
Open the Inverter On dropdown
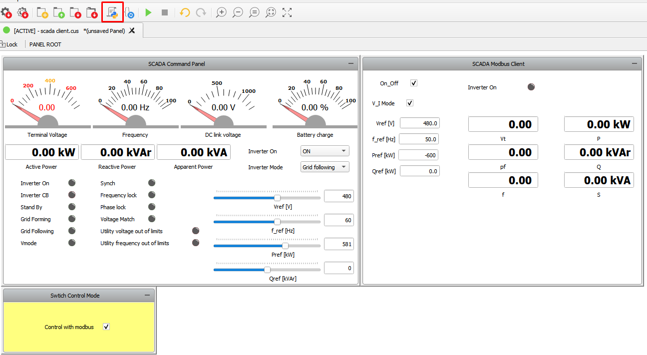point(324,151)
